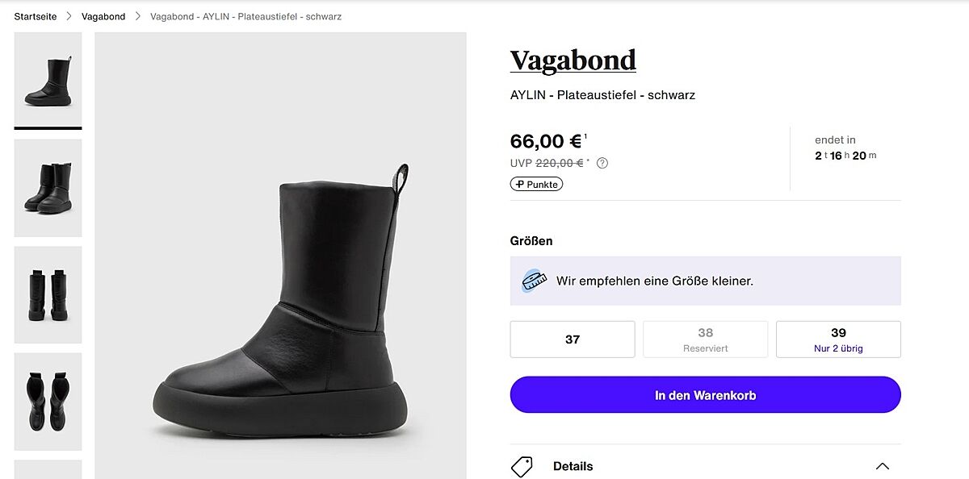Click the price tag Details icon
The image size is (969, 479).
pyautogui.click(x=522, y=466)
